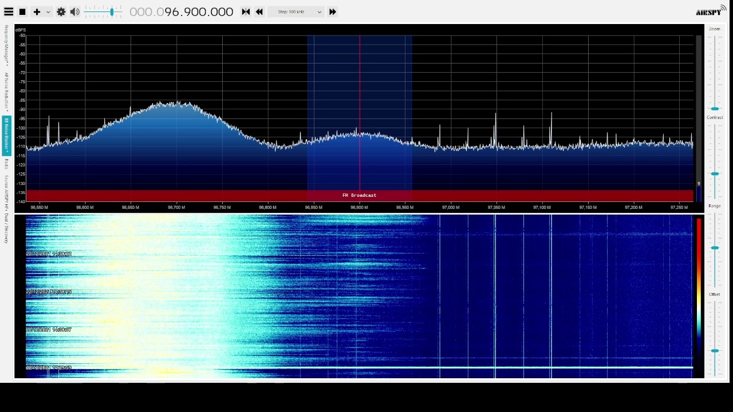Open the AF Noise Reduction side tab

[x=7, y=92]
